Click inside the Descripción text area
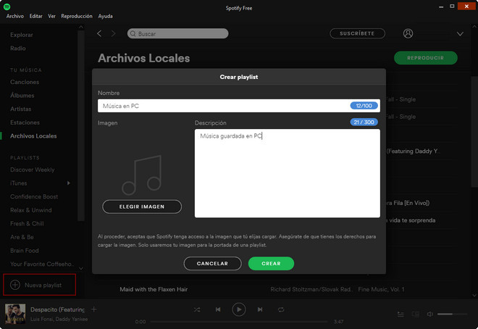This screenshot has height=329, width=478. point(288,173)
